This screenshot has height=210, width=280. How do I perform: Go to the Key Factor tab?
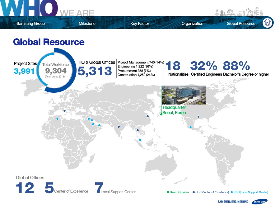point(140,24)
